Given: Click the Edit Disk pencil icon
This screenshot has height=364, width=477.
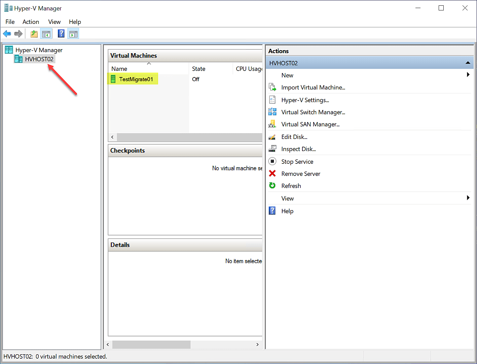Looking at the screenshot, I should (272, 137).
